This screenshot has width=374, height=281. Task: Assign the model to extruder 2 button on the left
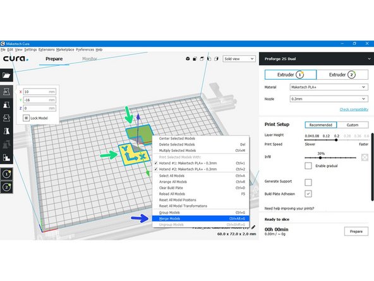[6, 187]
